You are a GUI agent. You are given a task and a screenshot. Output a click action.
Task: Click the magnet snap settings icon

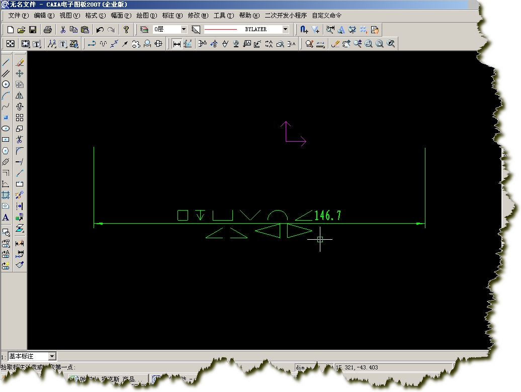click(x=304, y=30)
